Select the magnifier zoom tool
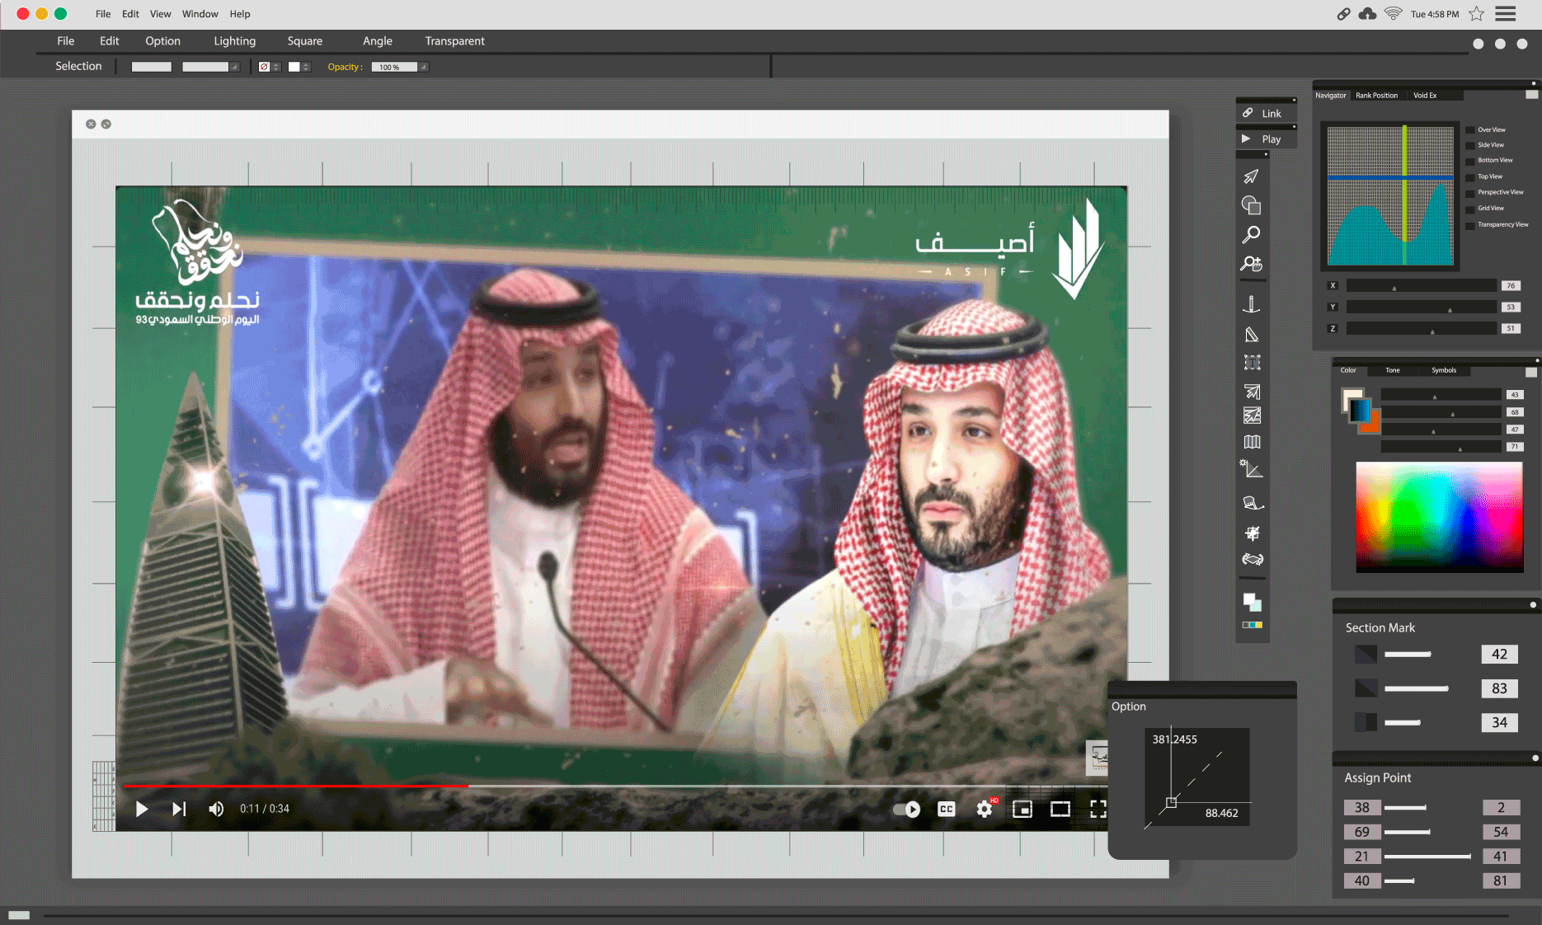Image resolution: width=1542 pixels, height=925 pixels. click(1251, 235)
